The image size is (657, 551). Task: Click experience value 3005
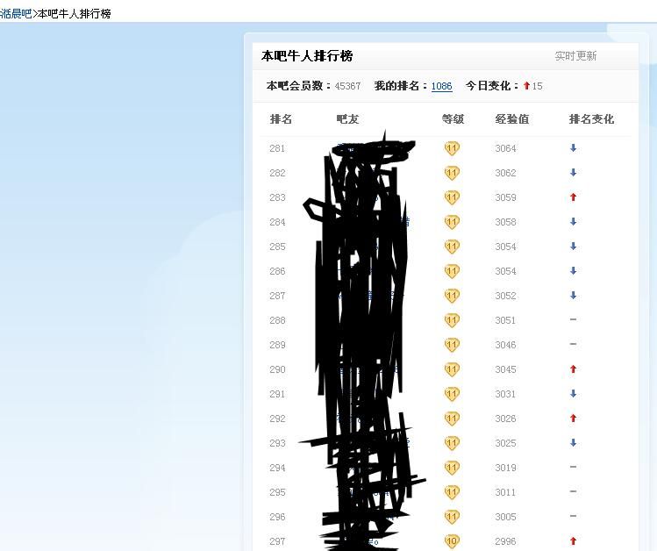point(506,517)
